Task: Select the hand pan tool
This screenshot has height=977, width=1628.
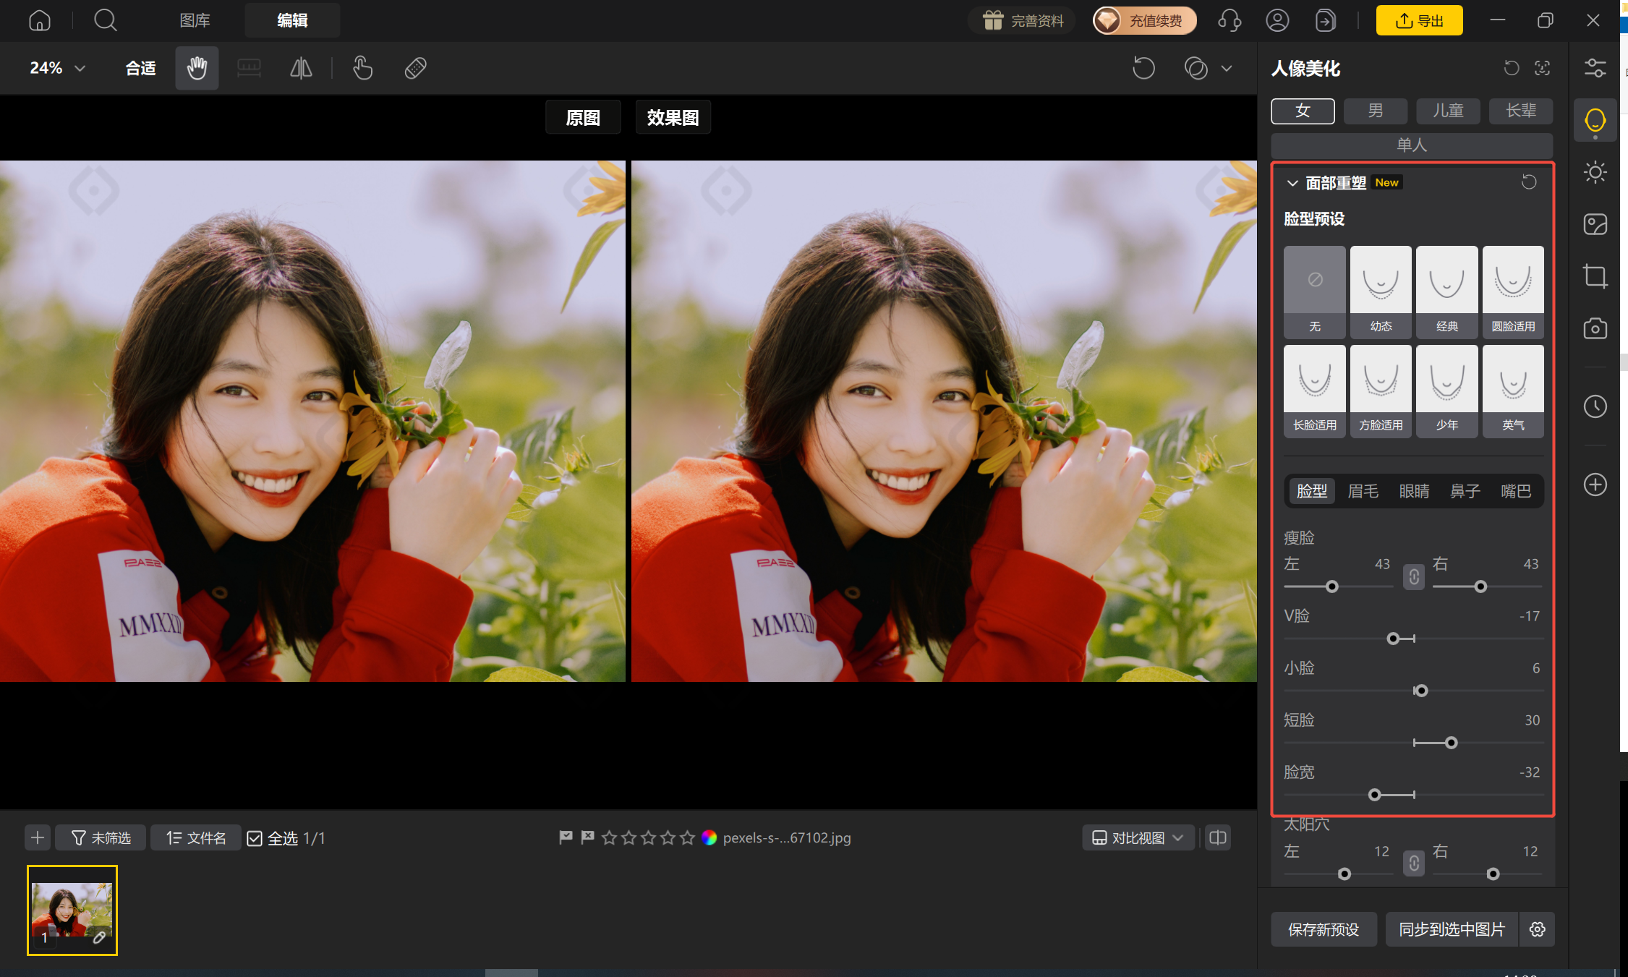Action: tap(197, 68)
